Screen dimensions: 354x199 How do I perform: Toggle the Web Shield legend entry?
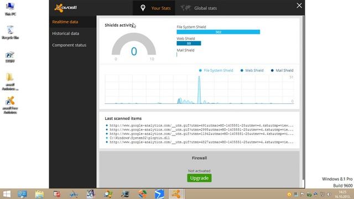tap(252, 70)
